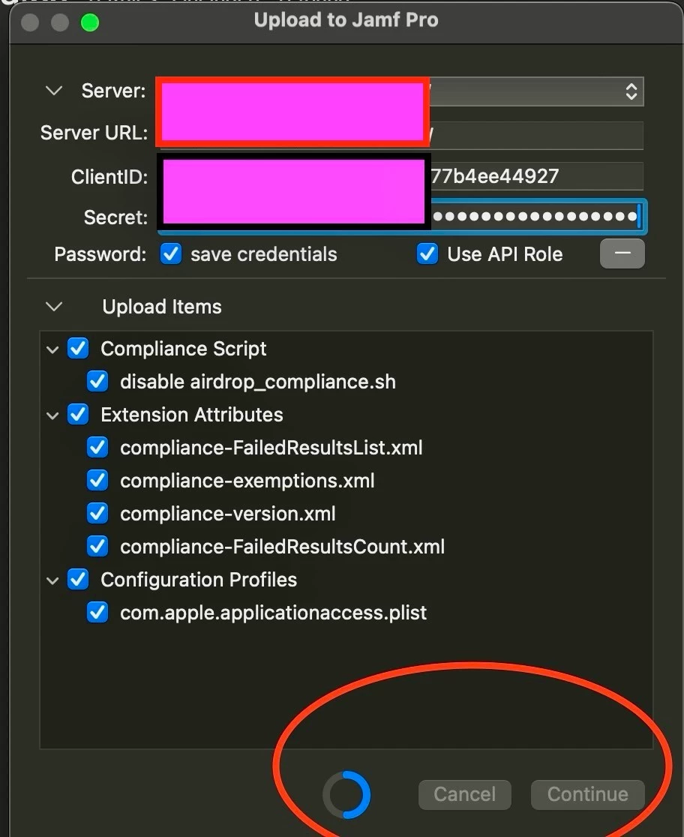Select the compliance-FailedResultsCount.xml row text
Image resolution: width=684 pixels, height=837 pixels.
point(283,547)
